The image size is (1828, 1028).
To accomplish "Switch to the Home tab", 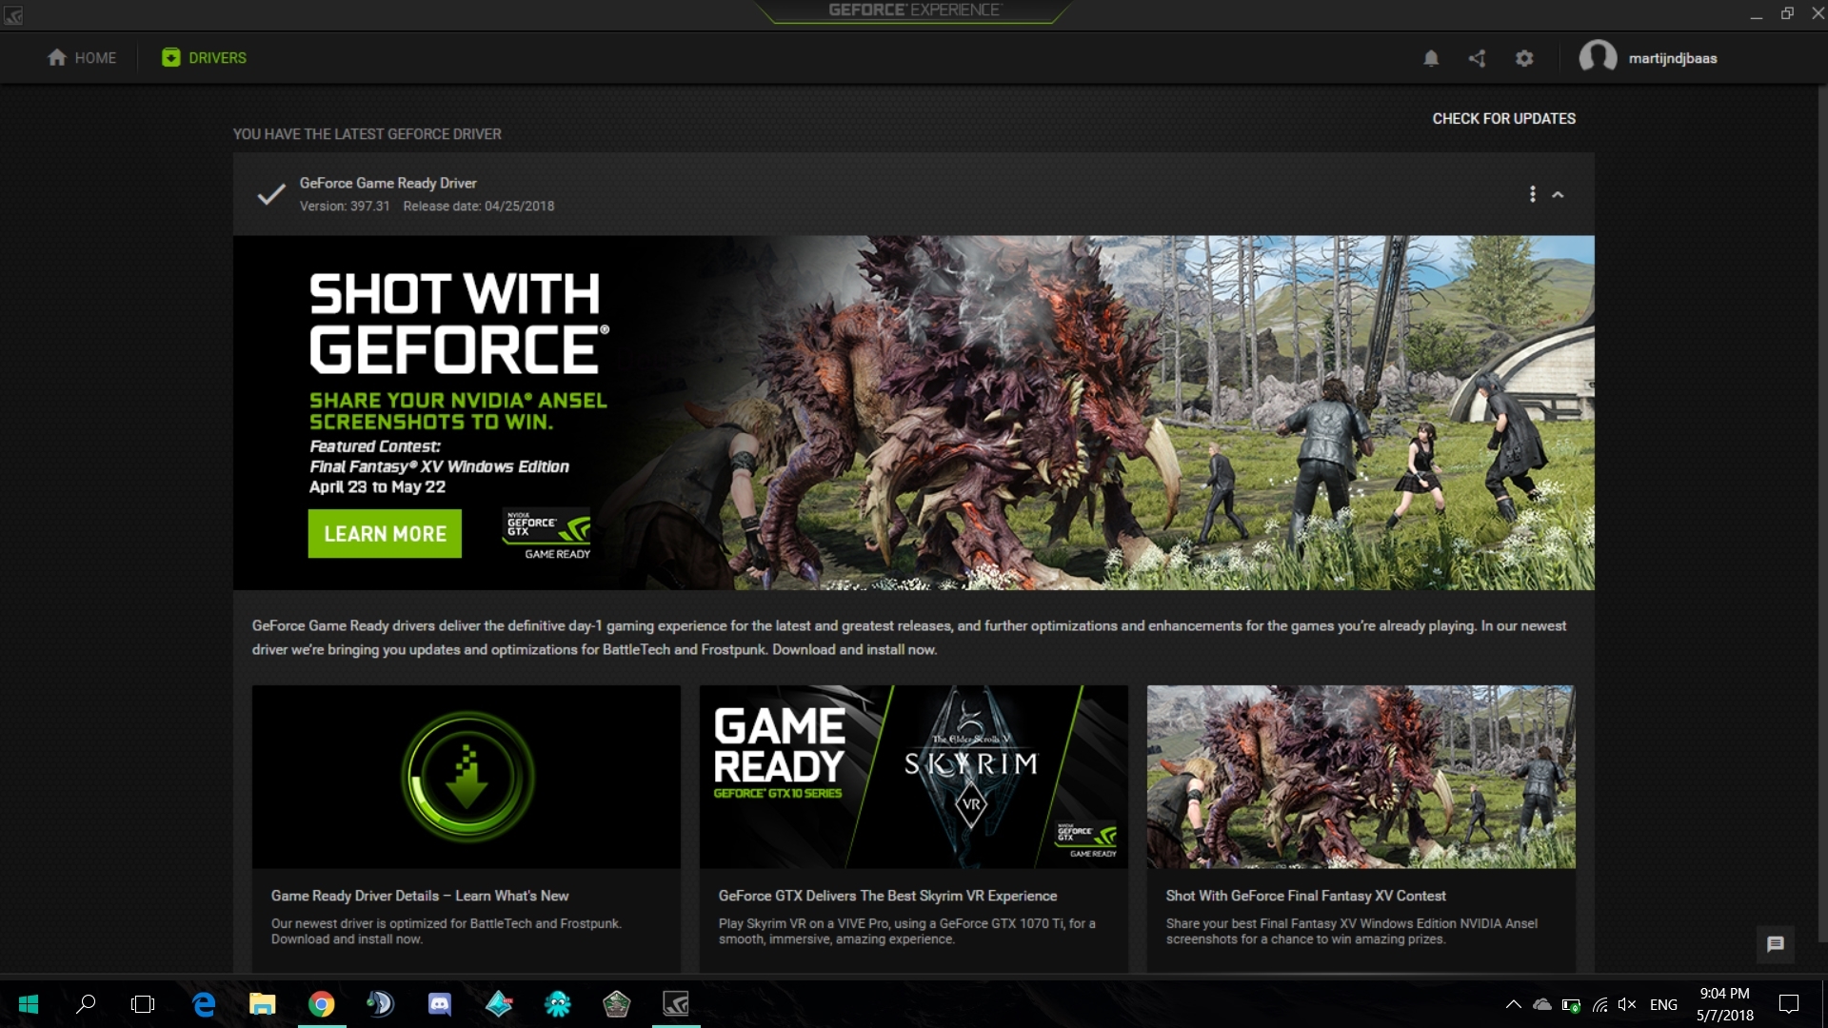I will point(82,58).
